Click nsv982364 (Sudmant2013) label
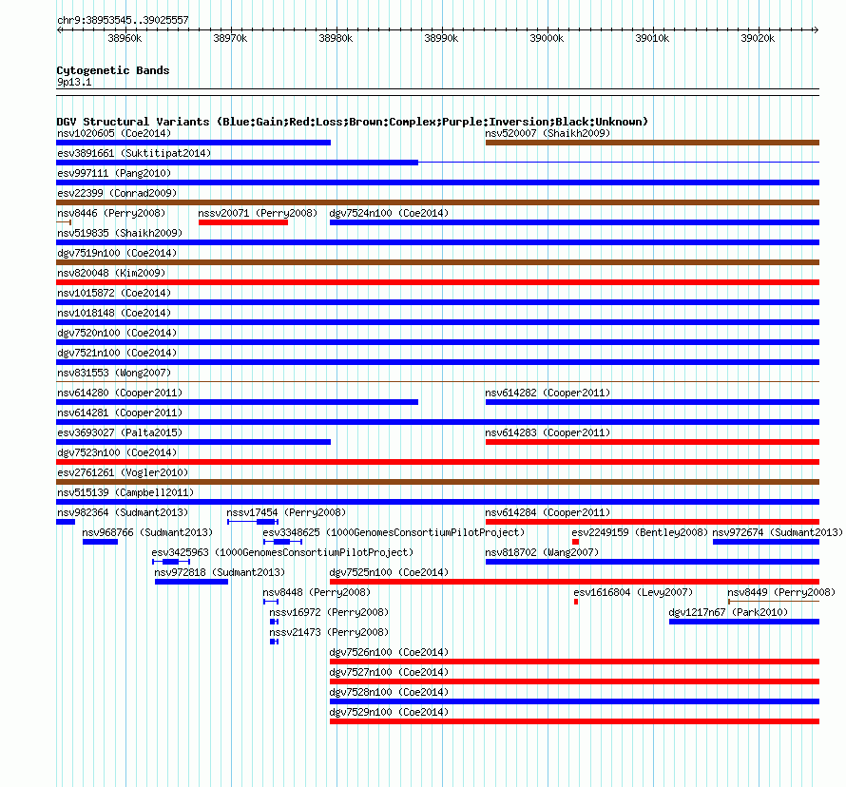 [123, 512]
